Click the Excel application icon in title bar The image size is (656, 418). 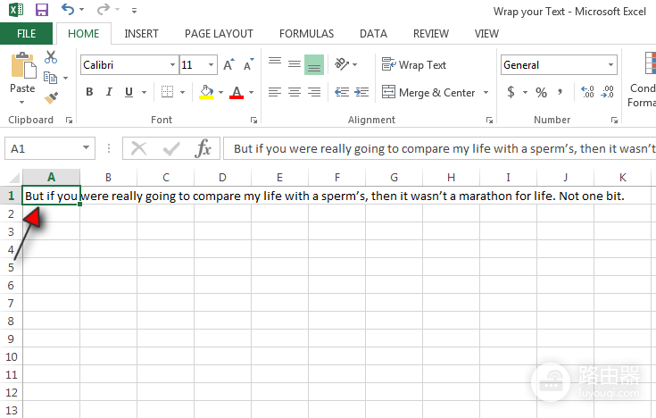pos(16,9)
